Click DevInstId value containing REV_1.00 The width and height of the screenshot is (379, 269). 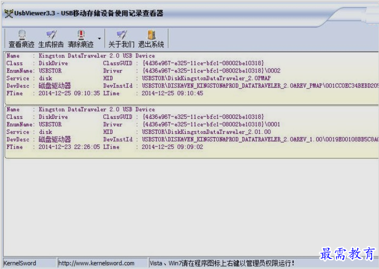click(260, 139)
